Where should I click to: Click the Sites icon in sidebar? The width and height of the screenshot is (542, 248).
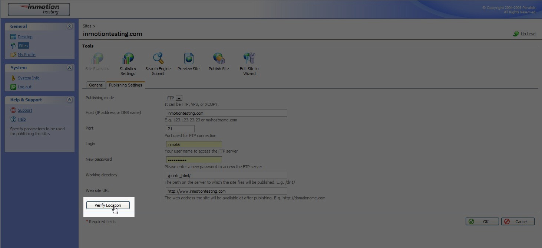(13, 46)
